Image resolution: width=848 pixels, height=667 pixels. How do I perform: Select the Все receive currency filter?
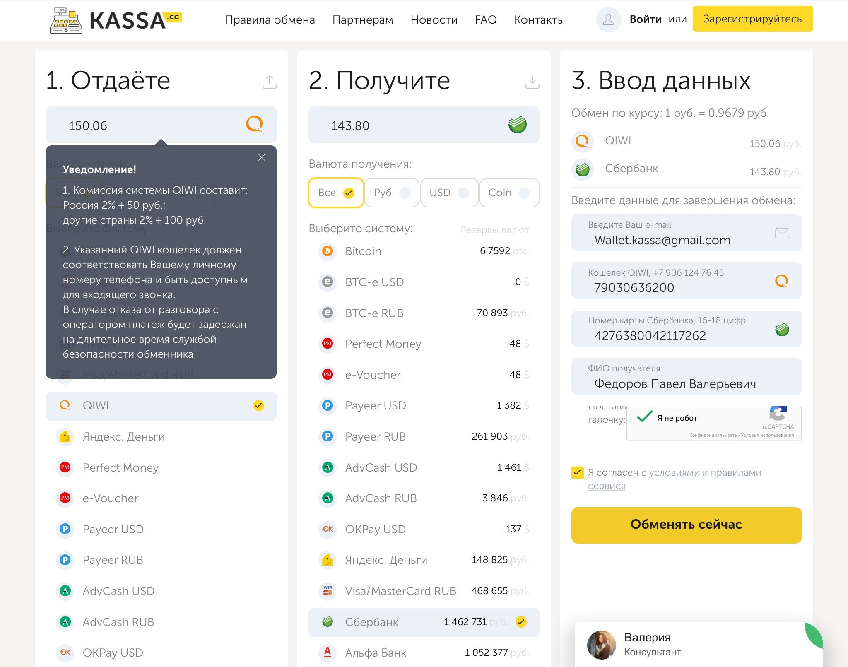pos(336,193)
